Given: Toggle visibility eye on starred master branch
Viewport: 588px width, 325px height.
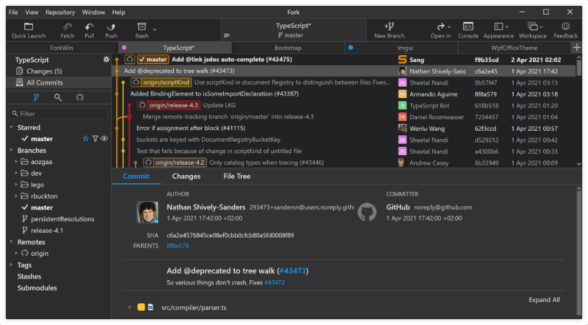Looking at the screenshot, I should (x=105, y=138).
